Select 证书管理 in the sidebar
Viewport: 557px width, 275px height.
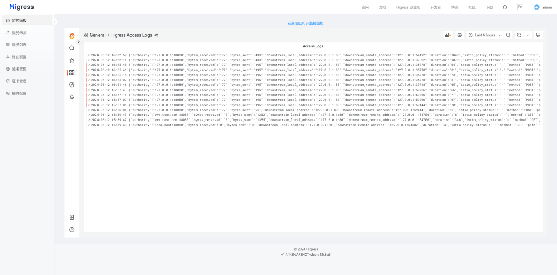point(27,81)
